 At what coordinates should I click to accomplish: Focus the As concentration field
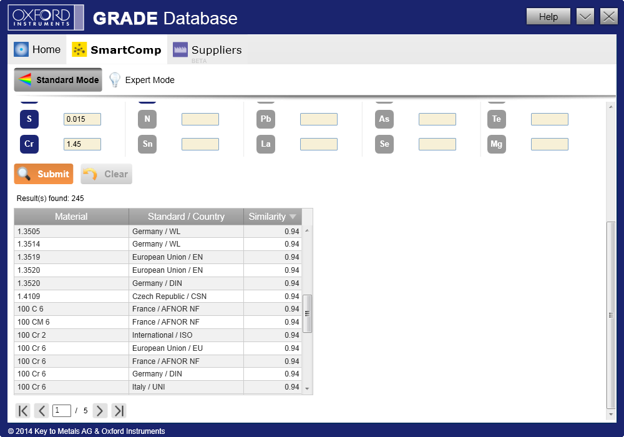click(437, 119)
